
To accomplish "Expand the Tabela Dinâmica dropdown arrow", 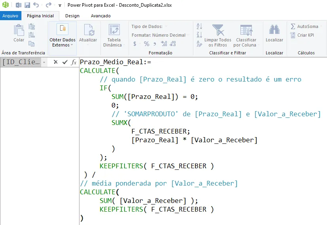I will [124, 45].
